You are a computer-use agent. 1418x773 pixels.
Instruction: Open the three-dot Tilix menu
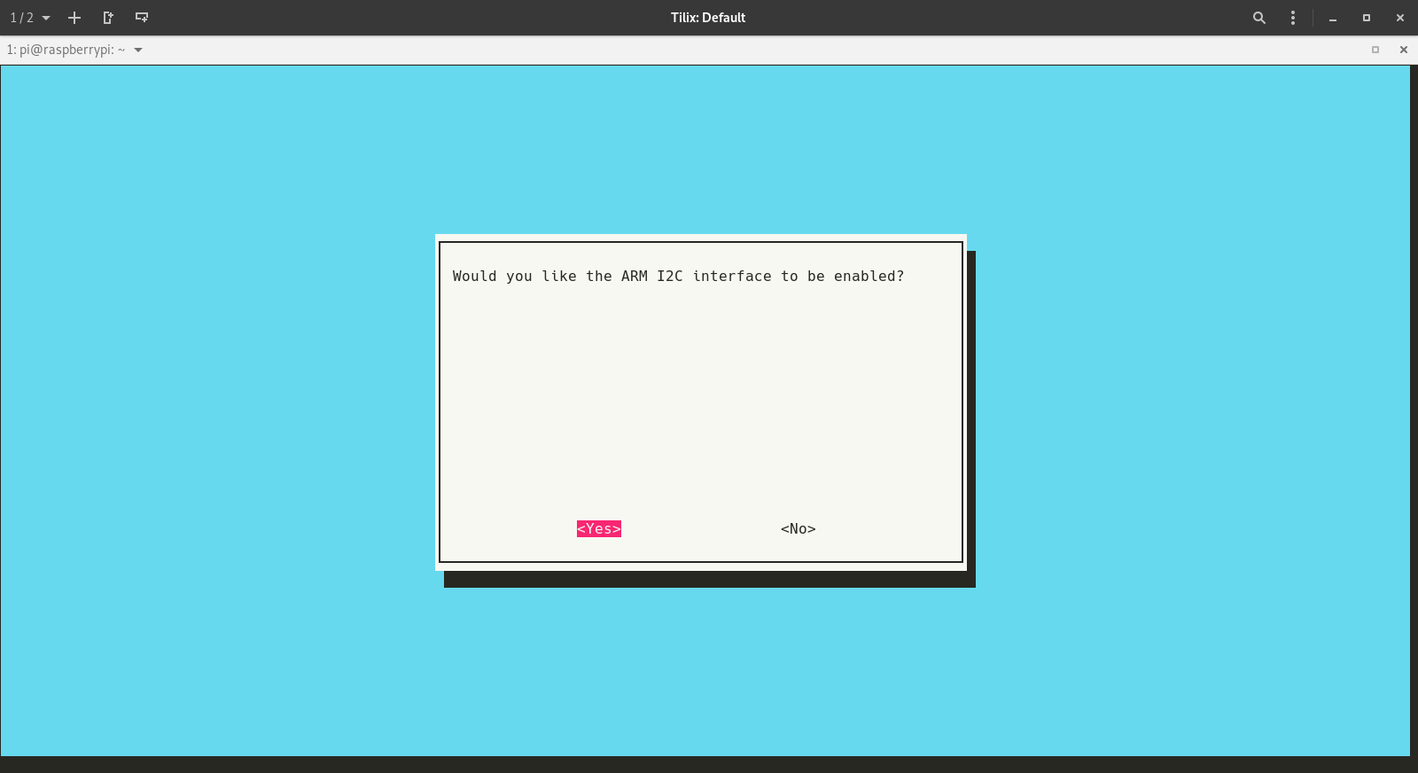1293,18
